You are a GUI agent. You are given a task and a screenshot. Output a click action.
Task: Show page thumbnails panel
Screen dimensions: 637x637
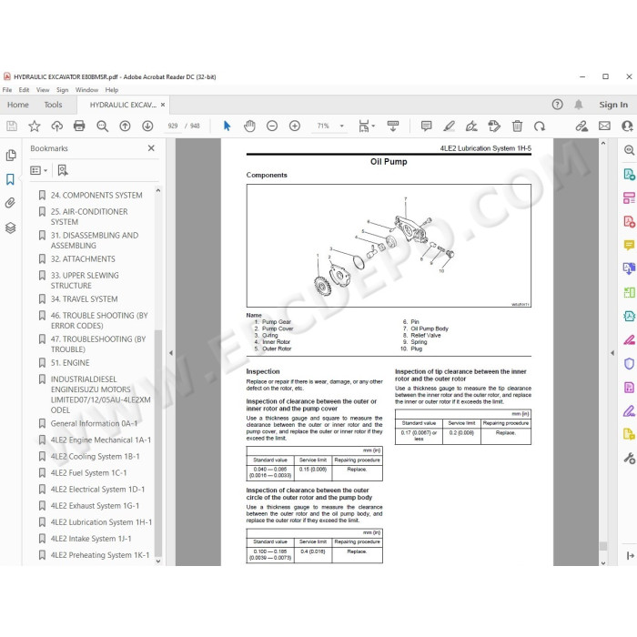point(11,156)
